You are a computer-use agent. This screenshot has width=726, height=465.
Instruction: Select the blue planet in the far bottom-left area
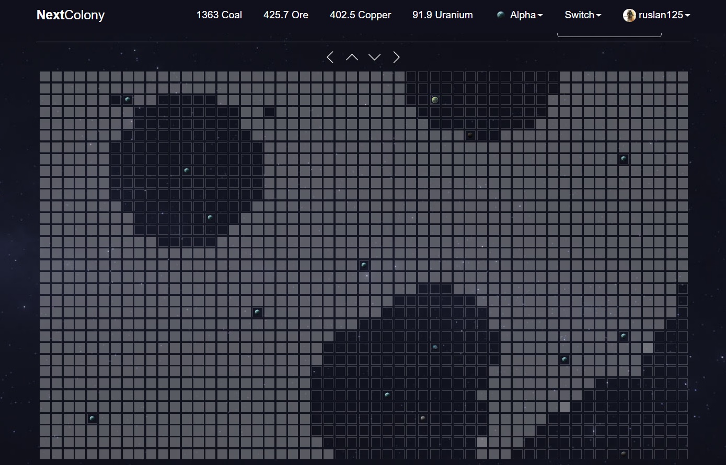click(x=92, y=419)
